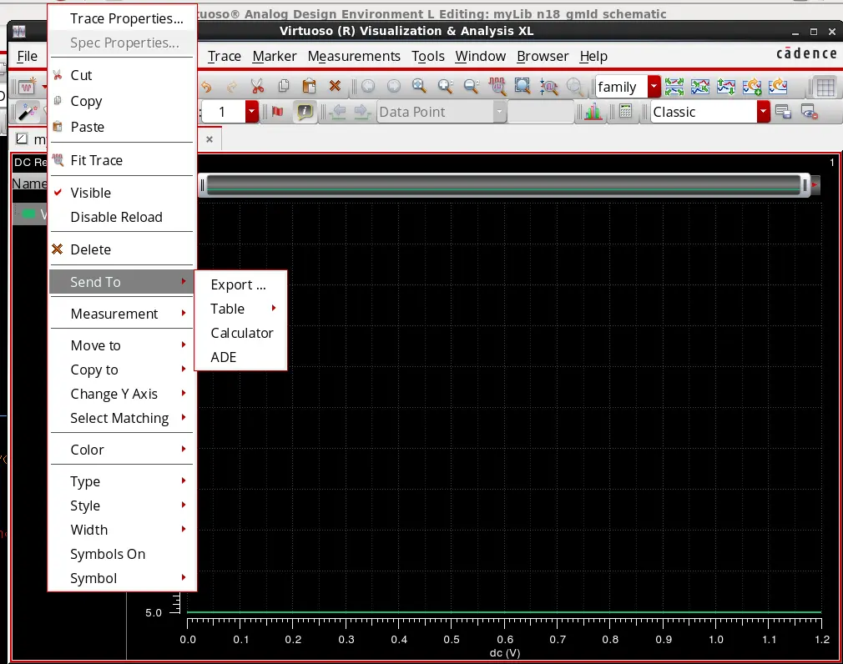
Task: Click the Fit Trace toolbar icon
Action: point(497,86)
